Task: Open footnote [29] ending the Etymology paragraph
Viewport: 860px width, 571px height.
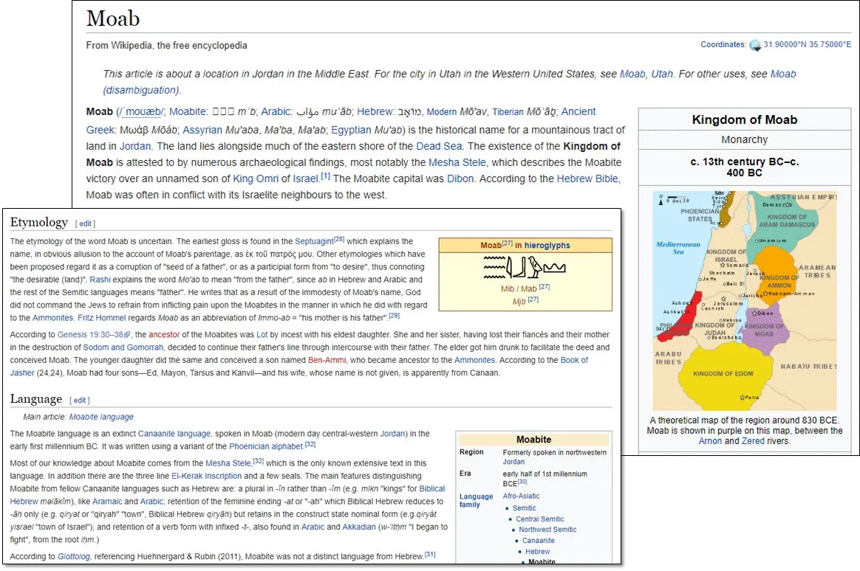Action: [394, 316]
